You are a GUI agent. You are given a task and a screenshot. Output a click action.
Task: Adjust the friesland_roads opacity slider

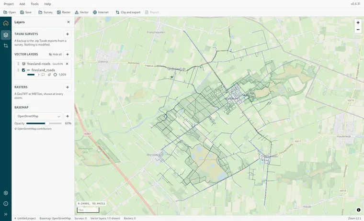pos(33,75)
